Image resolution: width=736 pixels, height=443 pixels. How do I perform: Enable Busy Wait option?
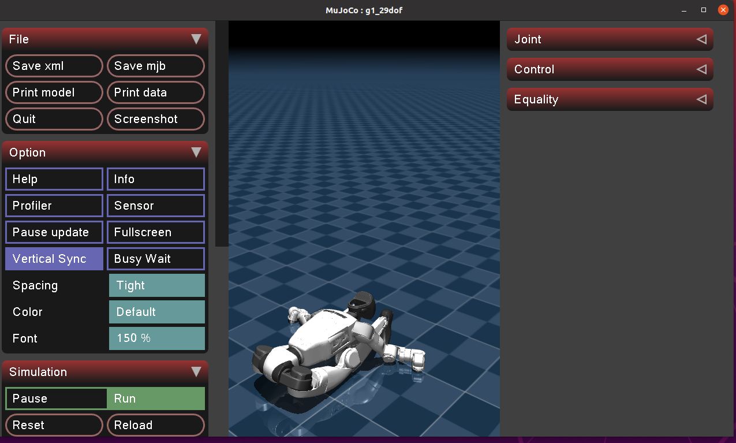click(156, 259)
